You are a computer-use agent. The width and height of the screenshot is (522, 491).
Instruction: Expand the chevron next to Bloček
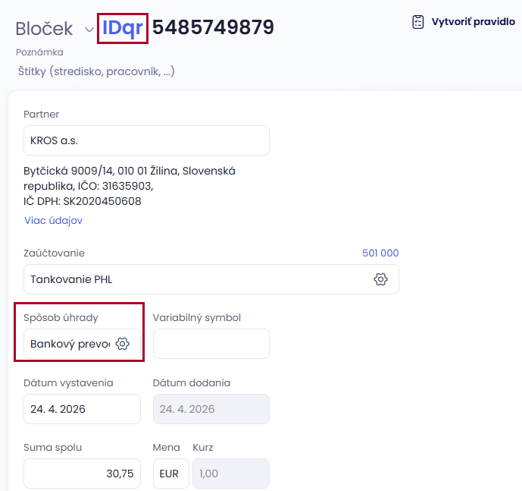89,30
